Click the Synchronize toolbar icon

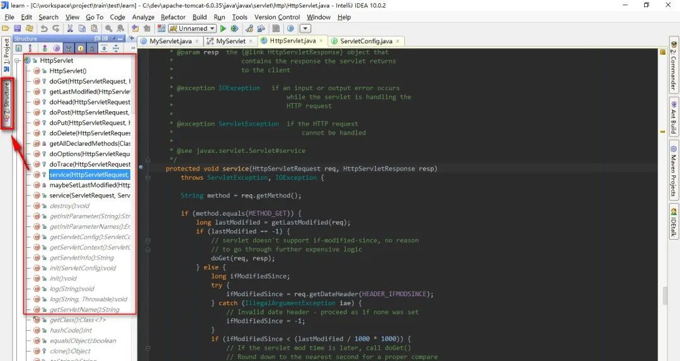point(30,28)
